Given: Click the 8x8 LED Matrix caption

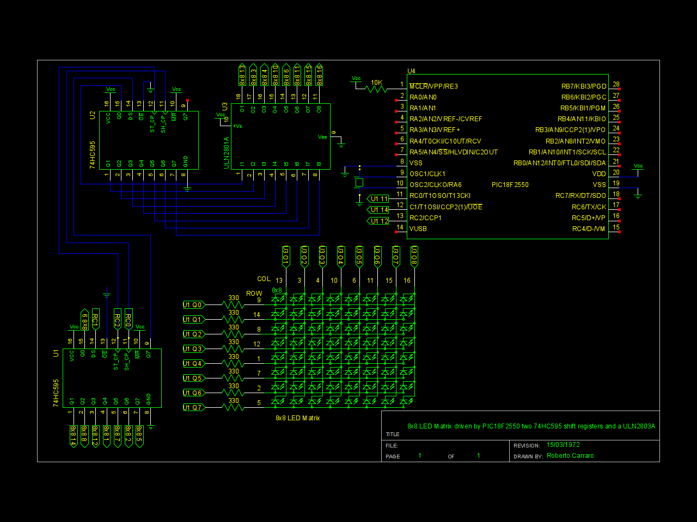Looking at the screenshot, I should (298, 418).
